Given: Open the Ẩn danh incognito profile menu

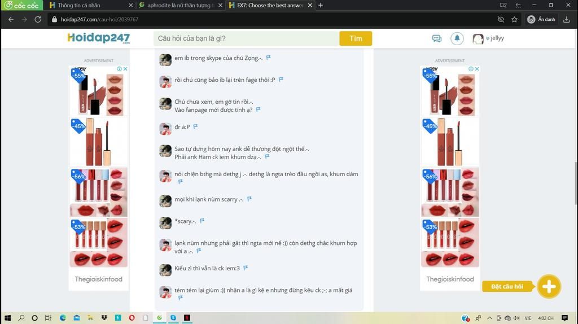Looking at the screenshot, I should point(541,19).
